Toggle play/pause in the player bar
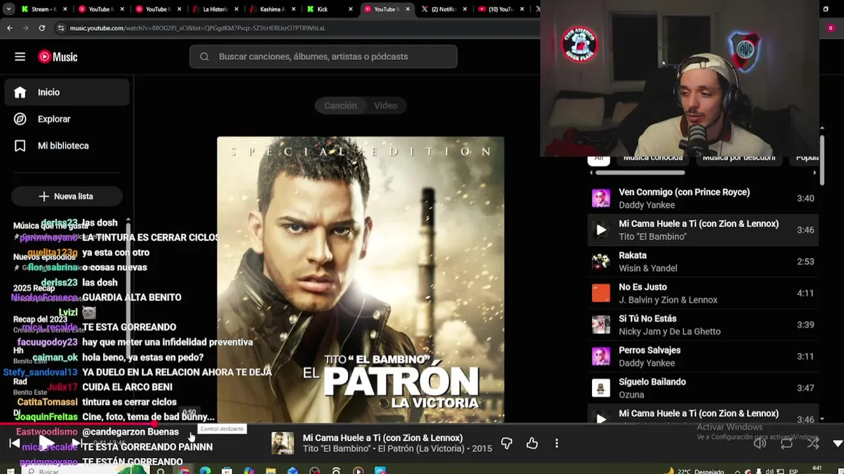The height and width of the screenshot is (474, 844). coord(45,443)
